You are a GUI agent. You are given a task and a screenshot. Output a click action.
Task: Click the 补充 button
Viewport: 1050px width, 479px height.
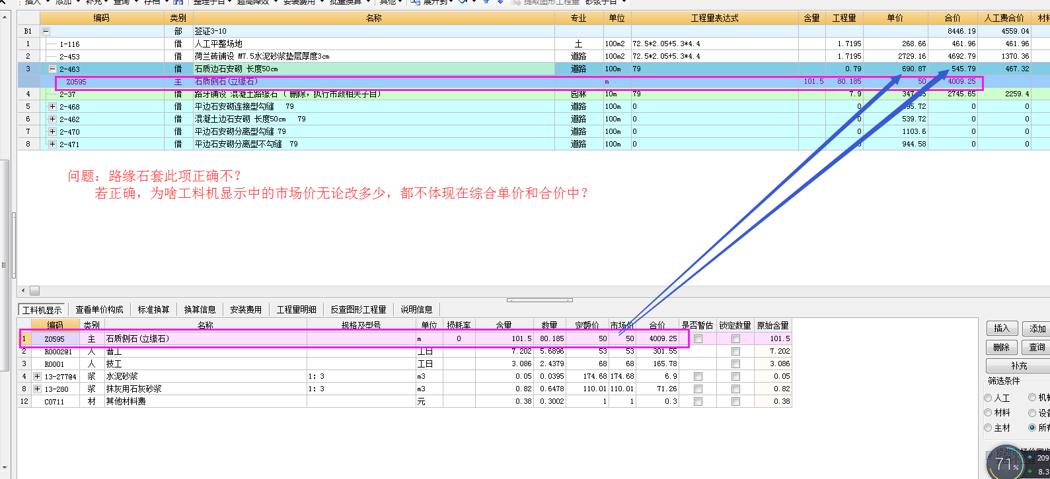pyautogui.click(x=1018, y=366)
